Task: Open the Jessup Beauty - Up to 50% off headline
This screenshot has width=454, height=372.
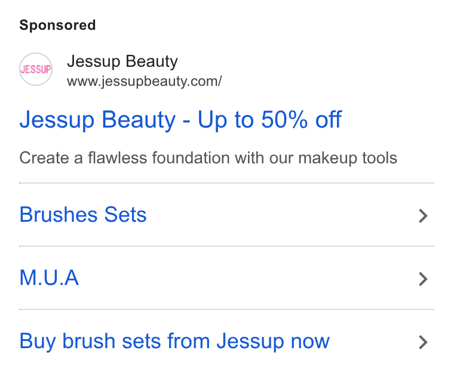Action: tap(180, 120)
